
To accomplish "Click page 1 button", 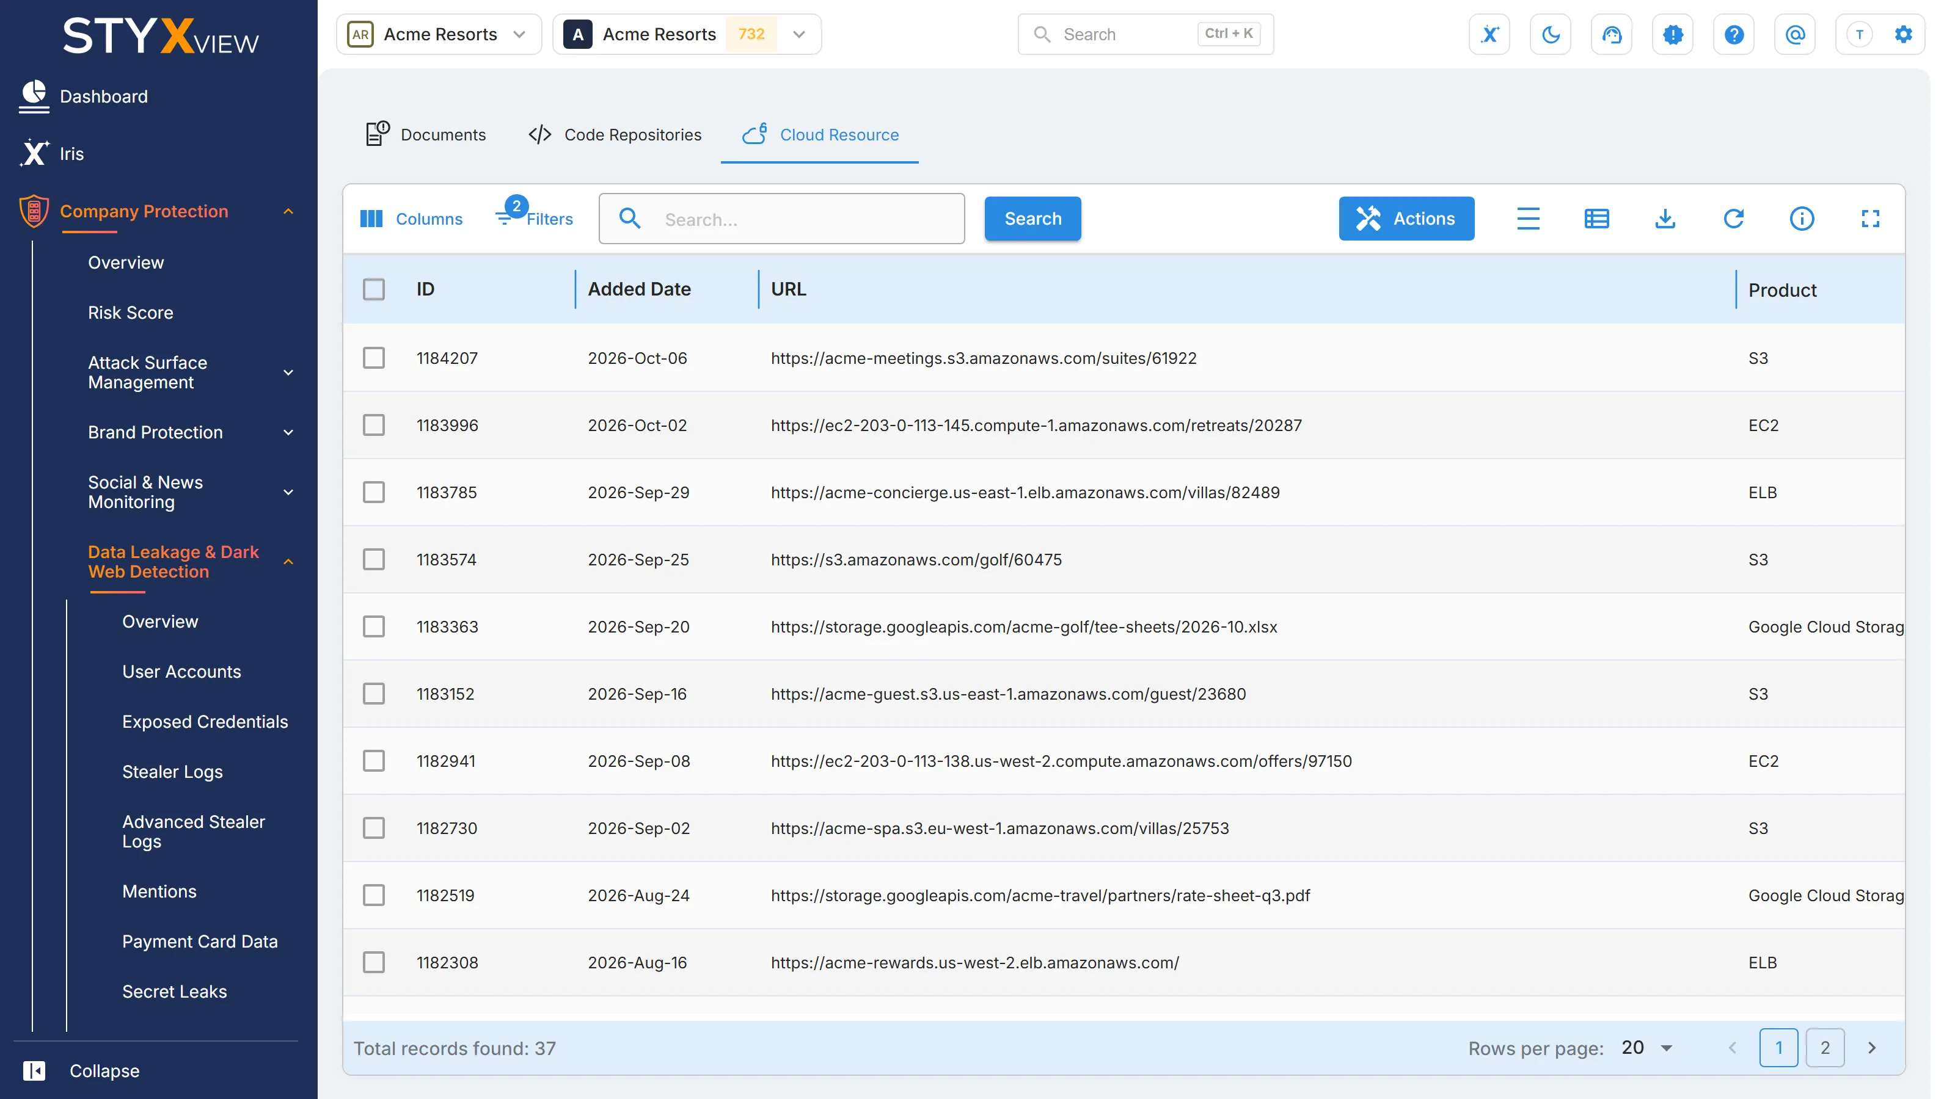I will 1779,1048.
